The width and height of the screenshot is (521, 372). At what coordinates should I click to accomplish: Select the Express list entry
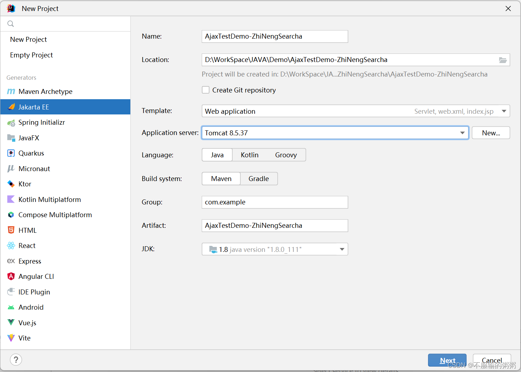(x=65, y=261)
